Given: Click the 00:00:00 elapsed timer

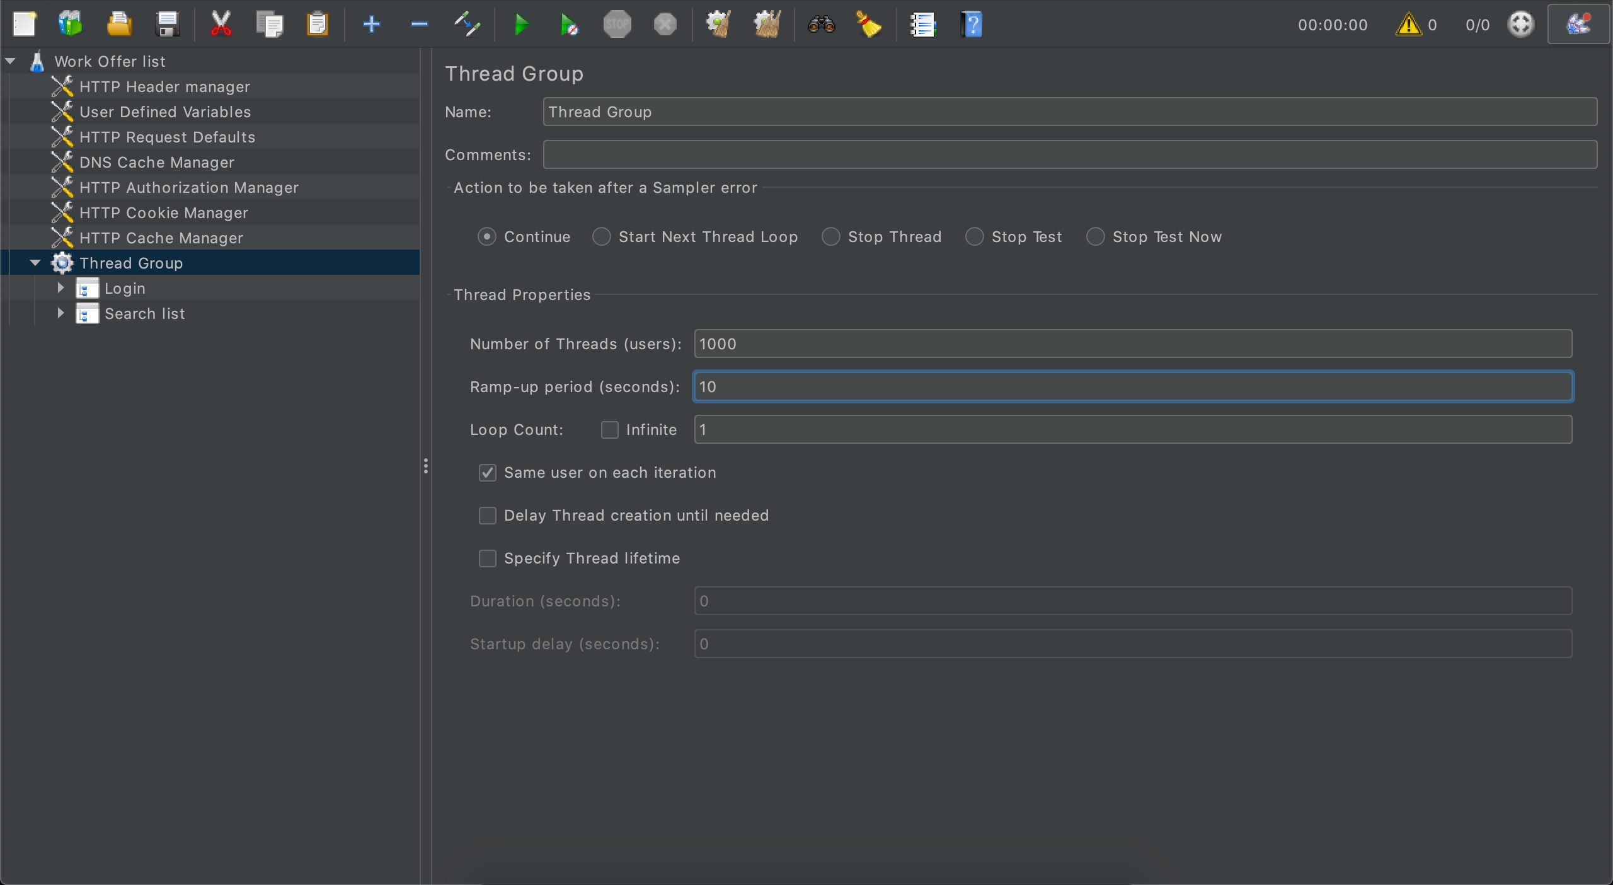Looking at the screenshot, I should click(x=1333, y=25).
